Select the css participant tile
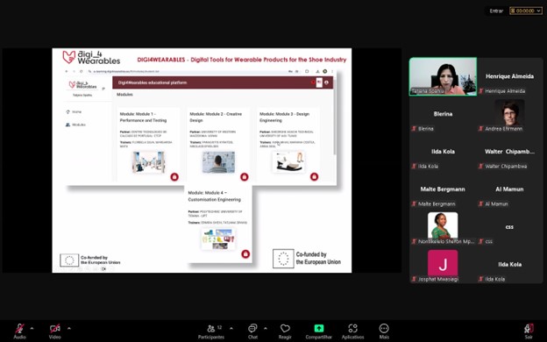547x342 pixels. 509,227
